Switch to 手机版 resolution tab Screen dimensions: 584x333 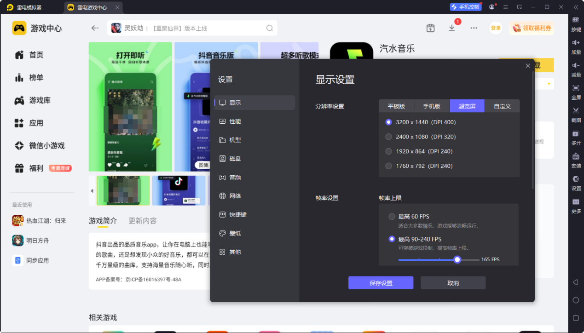point(432,106)
